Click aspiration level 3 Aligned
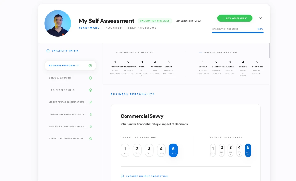296x181 pixels. point(230,67)
